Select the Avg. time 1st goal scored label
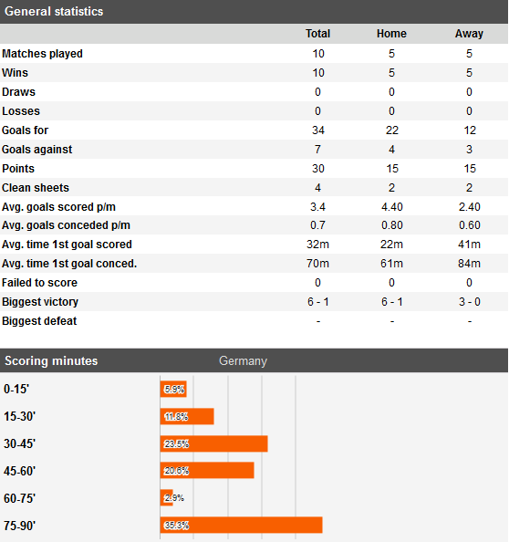This screenshot has width=509, height=542. click(x=67, y=245)
